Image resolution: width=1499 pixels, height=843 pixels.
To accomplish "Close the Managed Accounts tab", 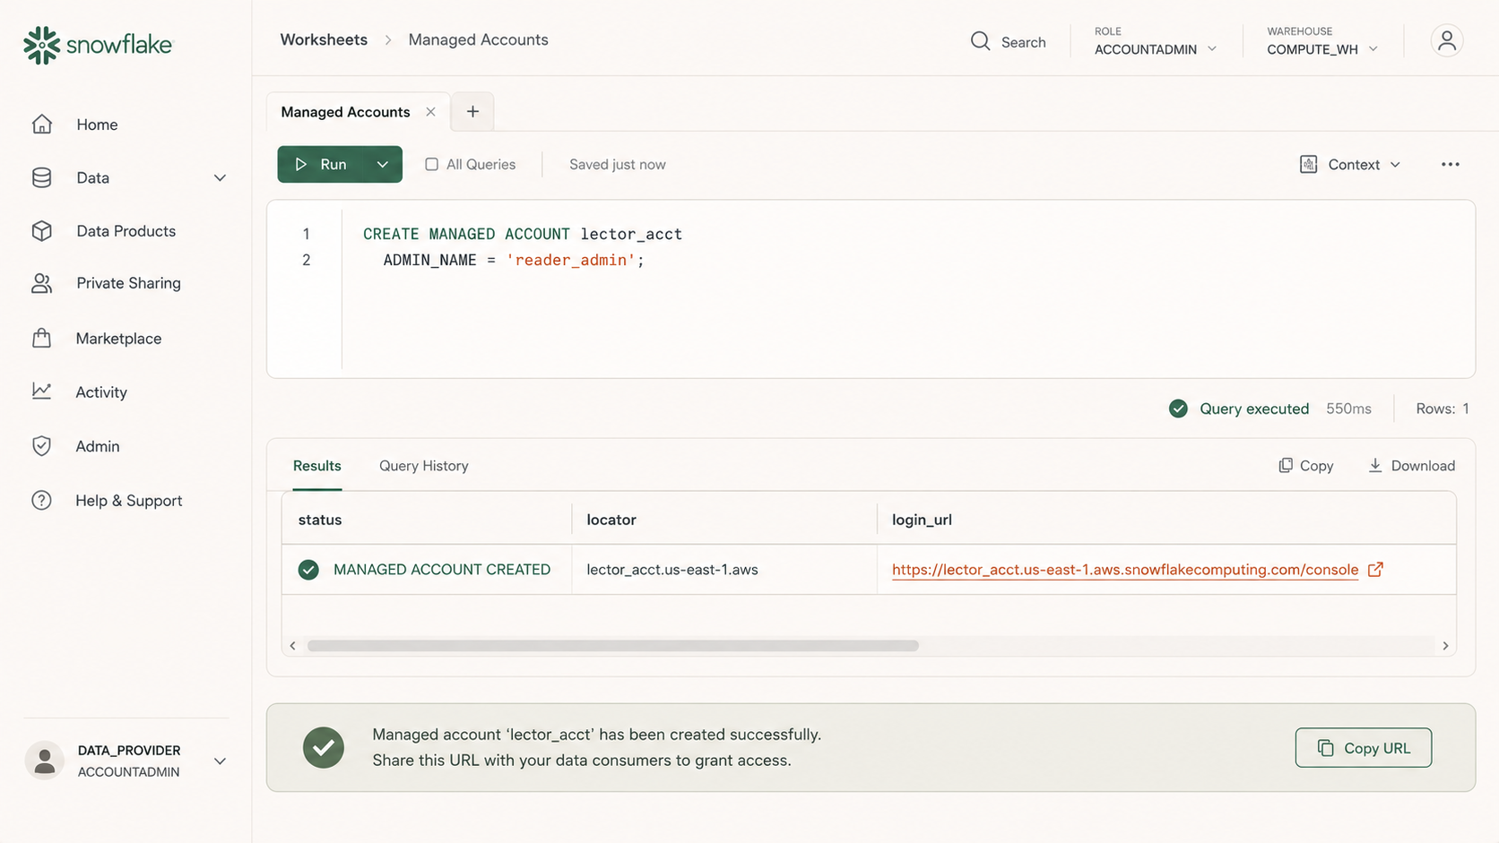I will pyautogui.click(x=430, y=112).
